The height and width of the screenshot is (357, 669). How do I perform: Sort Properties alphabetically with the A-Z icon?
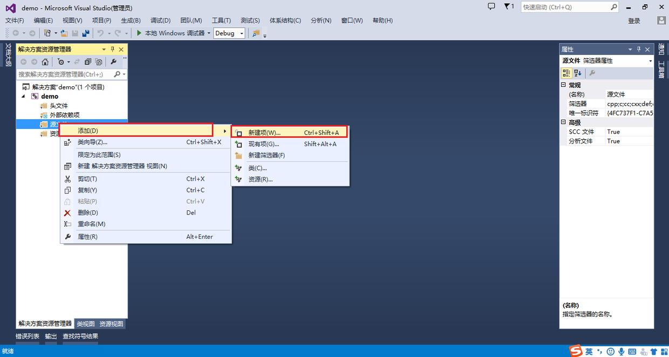pyautogui.click(x=577, y=73)
